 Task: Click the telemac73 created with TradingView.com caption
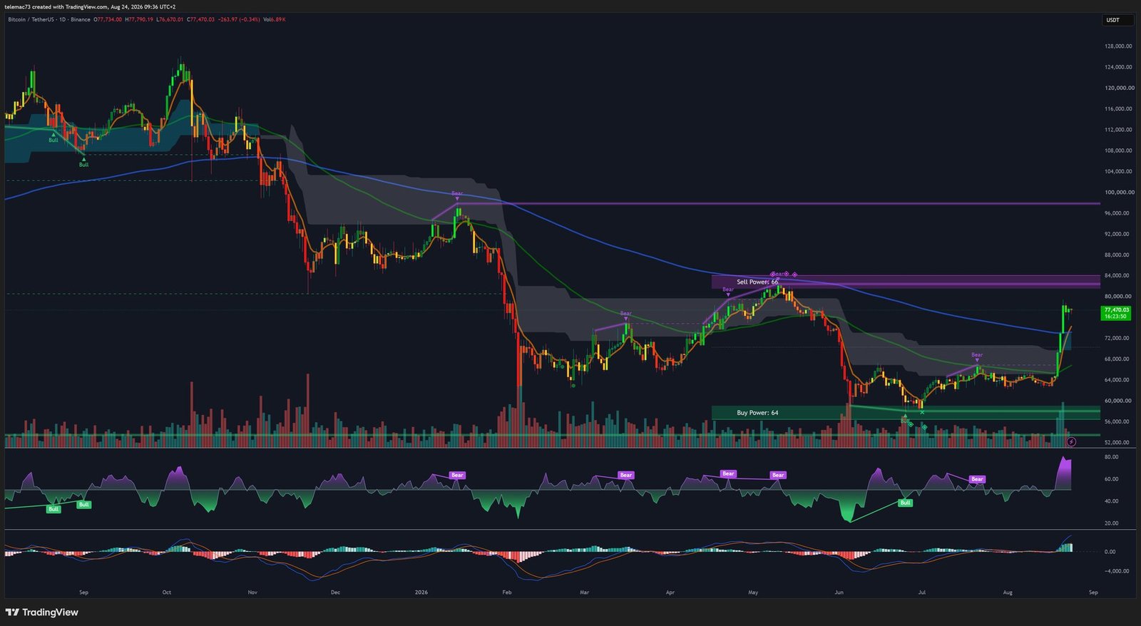[x=90, y=6]
